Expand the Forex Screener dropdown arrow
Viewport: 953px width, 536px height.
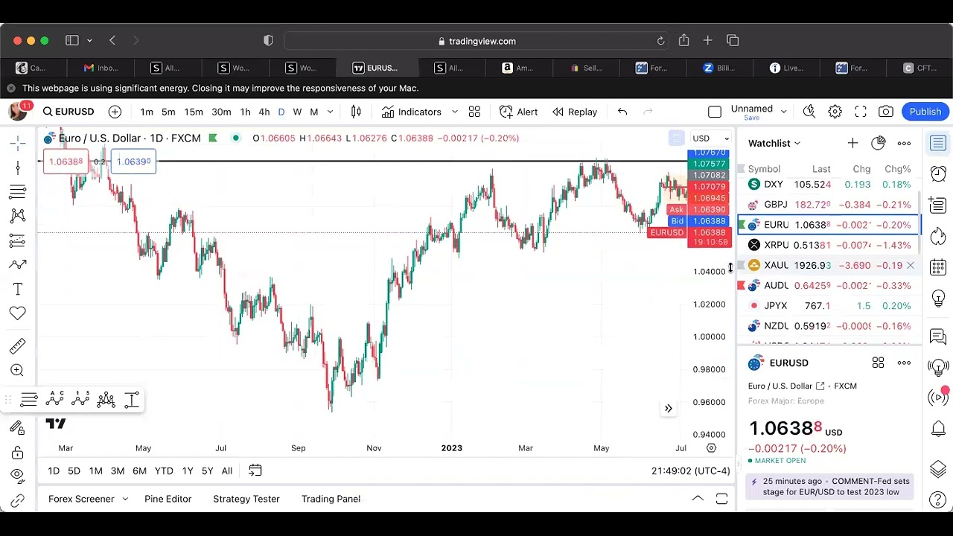pos(125,499)
